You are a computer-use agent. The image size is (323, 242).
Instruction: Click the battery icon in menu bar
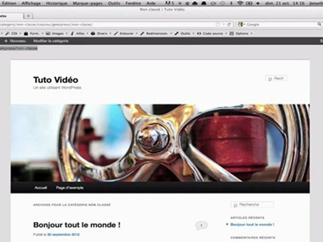(249, 3)
